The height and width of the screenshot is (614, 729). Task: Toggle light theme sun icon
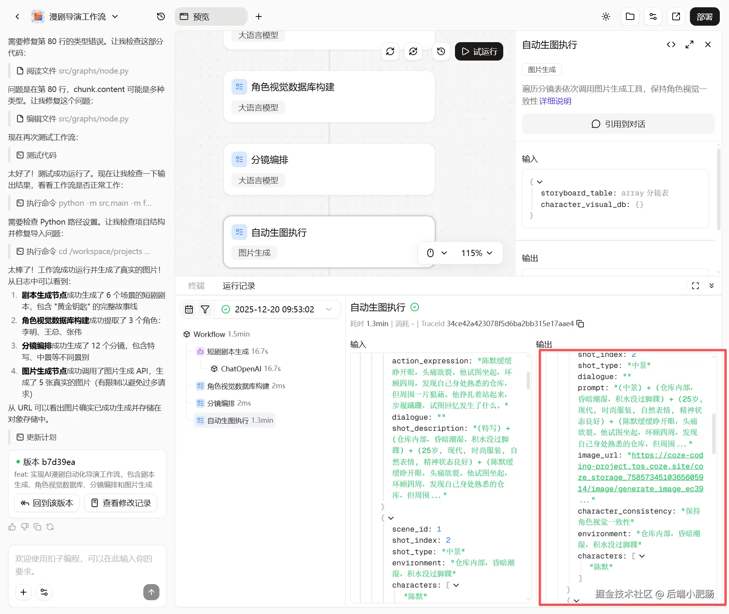click(x=606, y=16)
